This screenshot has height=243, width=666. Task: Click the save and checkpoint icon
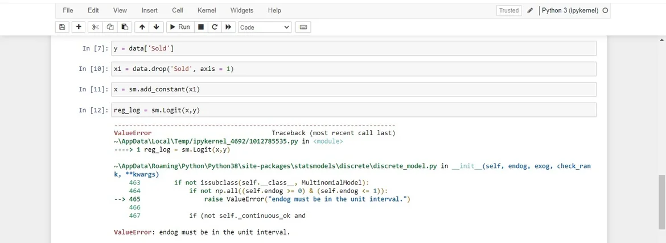click(62, 27)
